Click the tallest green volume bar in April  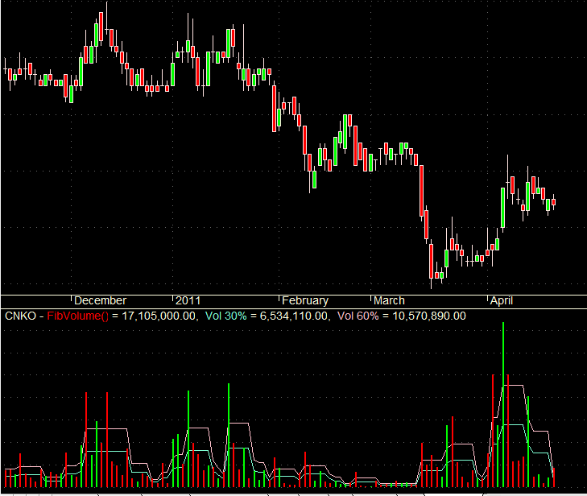tap(503, 404)
